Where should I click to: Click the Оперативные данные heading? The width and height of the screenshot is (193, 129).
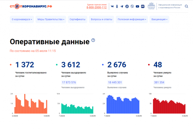point(50,42)
